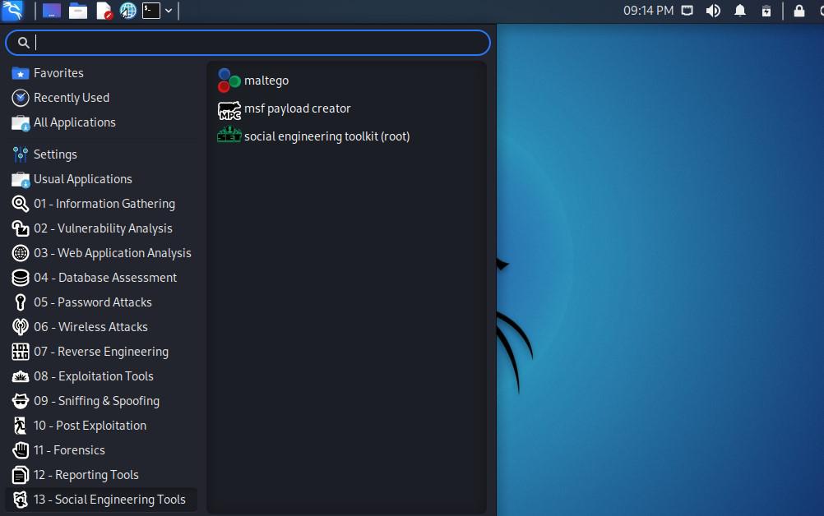Viewport: 824px width, 516px height.
Task: Open the Recently Used category
Action: 101,98
